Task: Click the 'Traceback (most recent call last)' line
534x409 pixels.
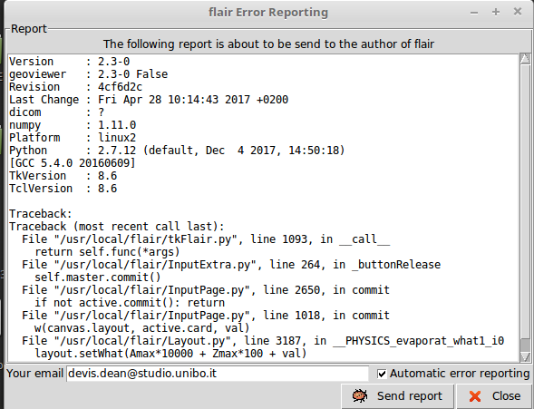Action: (x=117, y=227)
